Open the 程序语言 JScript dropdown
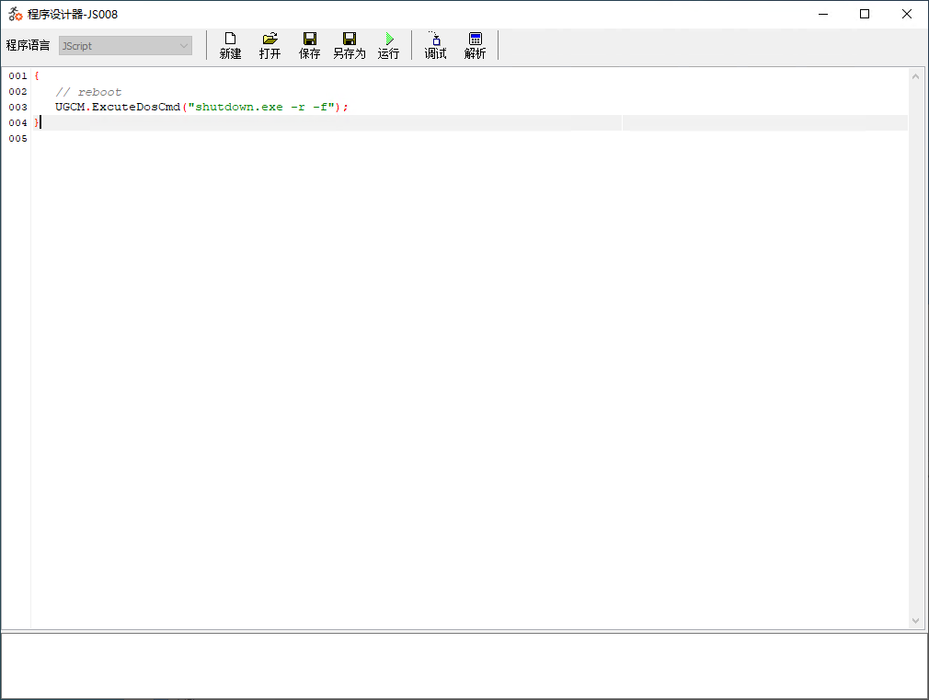929x700 pixels. [125, 46]
